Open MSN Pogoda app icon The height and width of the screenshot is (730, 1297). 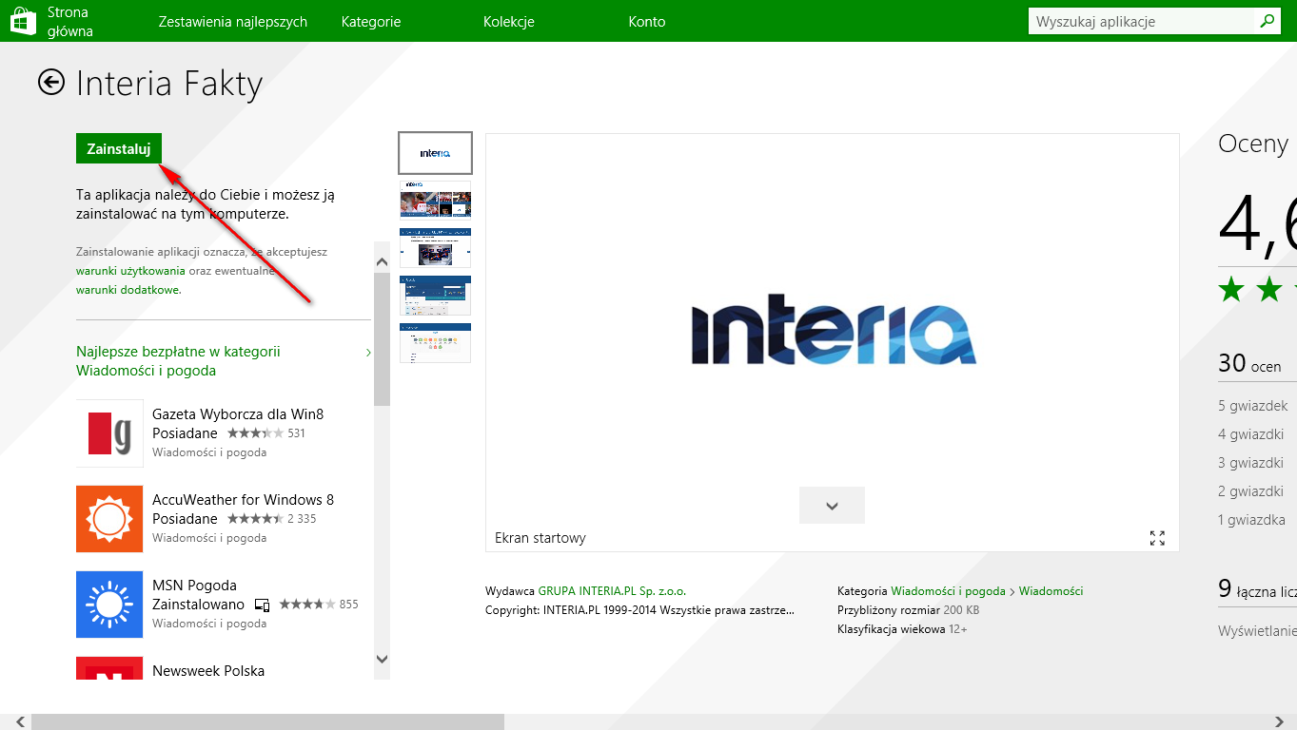109,605
